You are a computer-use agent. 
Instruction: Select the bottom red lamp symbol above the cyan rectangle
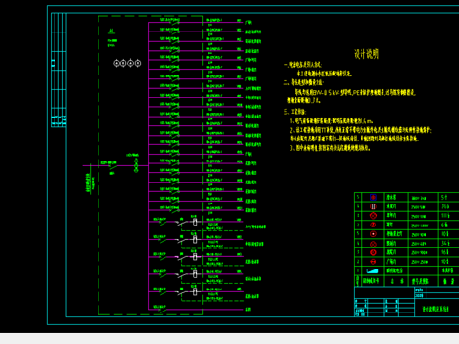(x=373, y=262)
